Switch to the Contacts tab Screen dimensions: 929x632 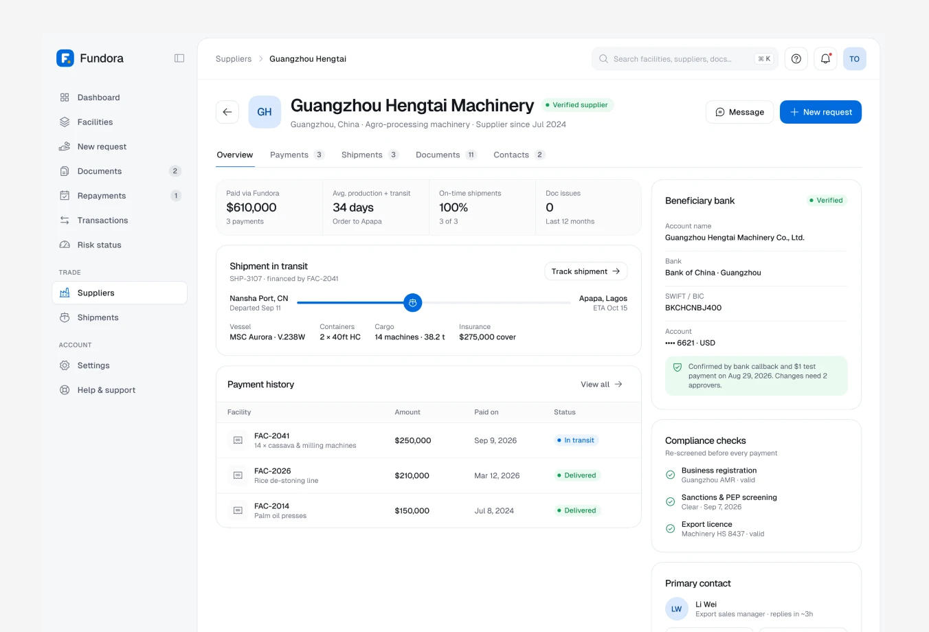(519, 155)
